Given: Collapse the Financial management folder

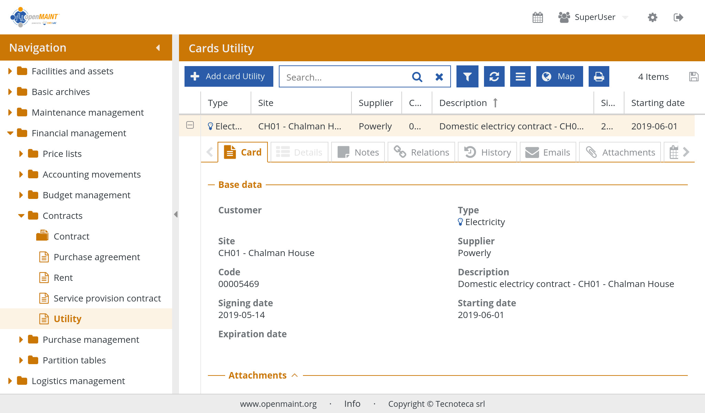Looking at the screenshot, I should click(10, 133).
